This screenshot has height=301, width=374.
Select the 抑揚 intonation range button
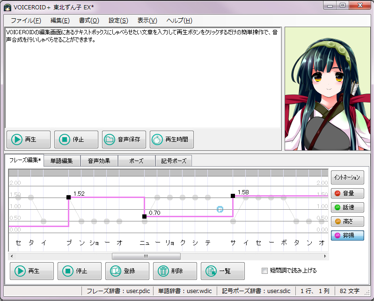click(347, 235)
